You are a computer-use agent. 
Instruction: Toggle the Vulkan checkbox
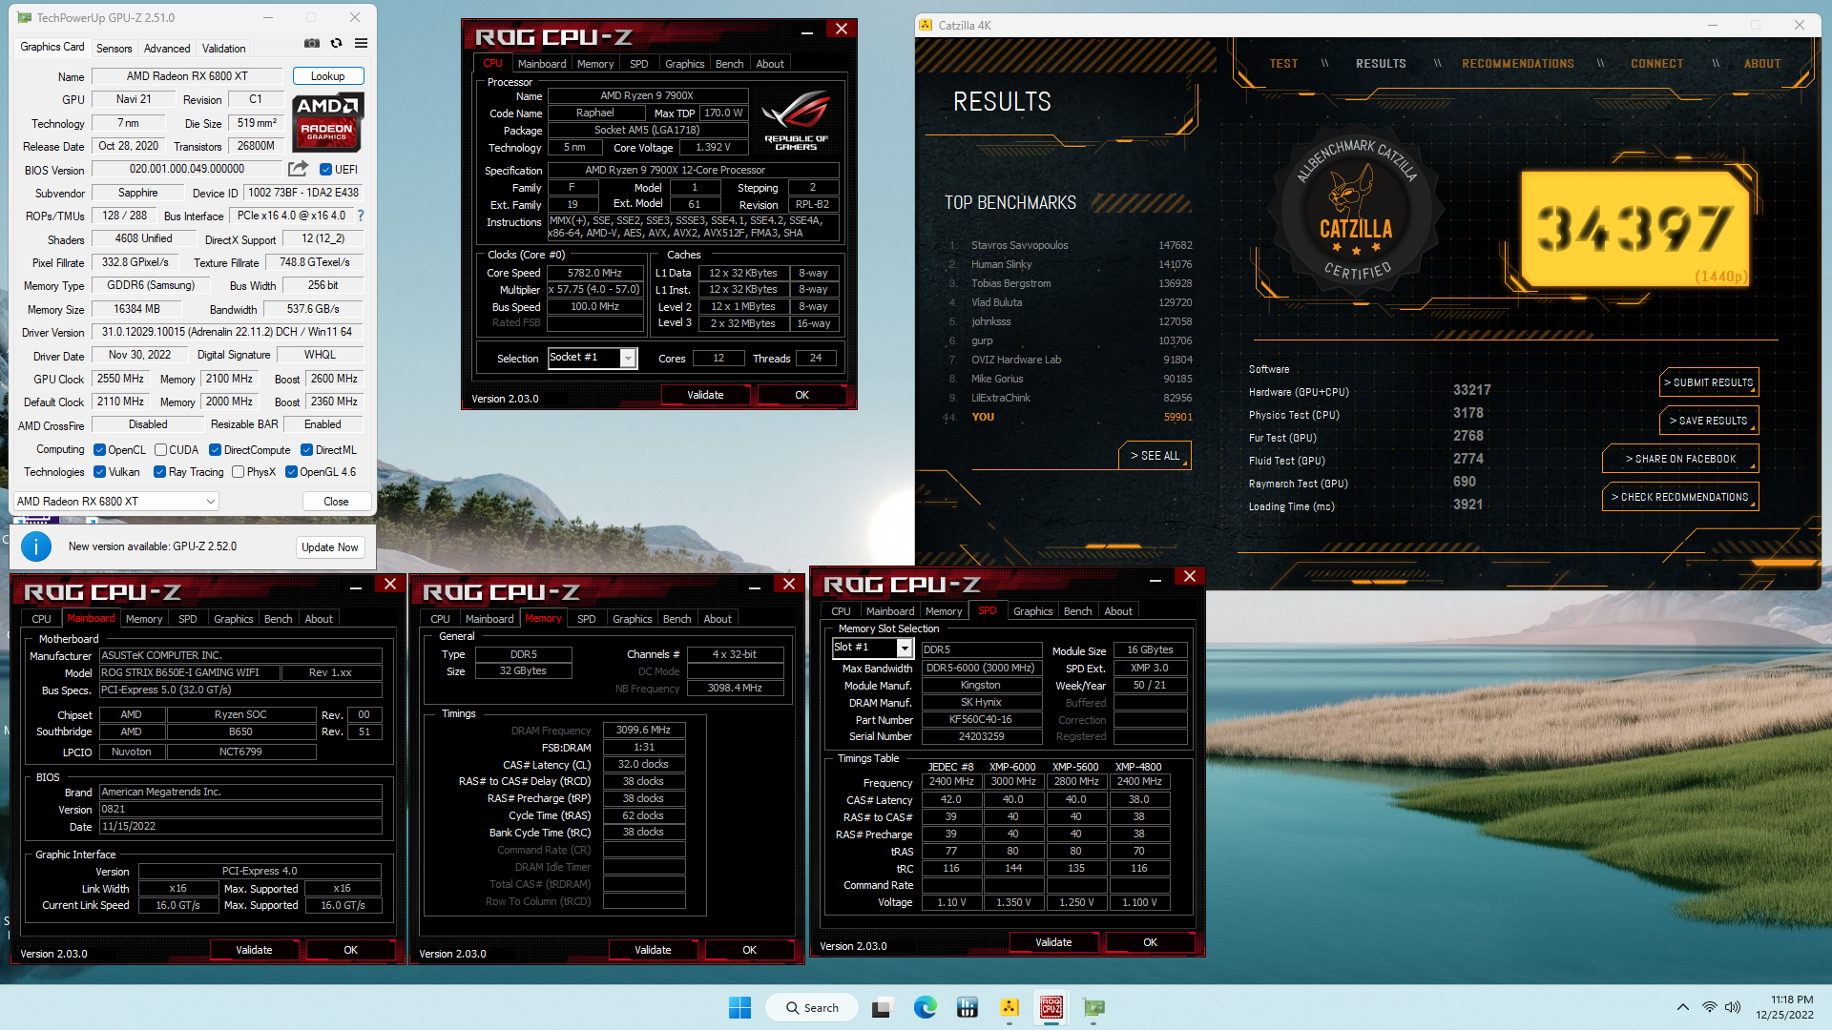click(x=99, y=472)
